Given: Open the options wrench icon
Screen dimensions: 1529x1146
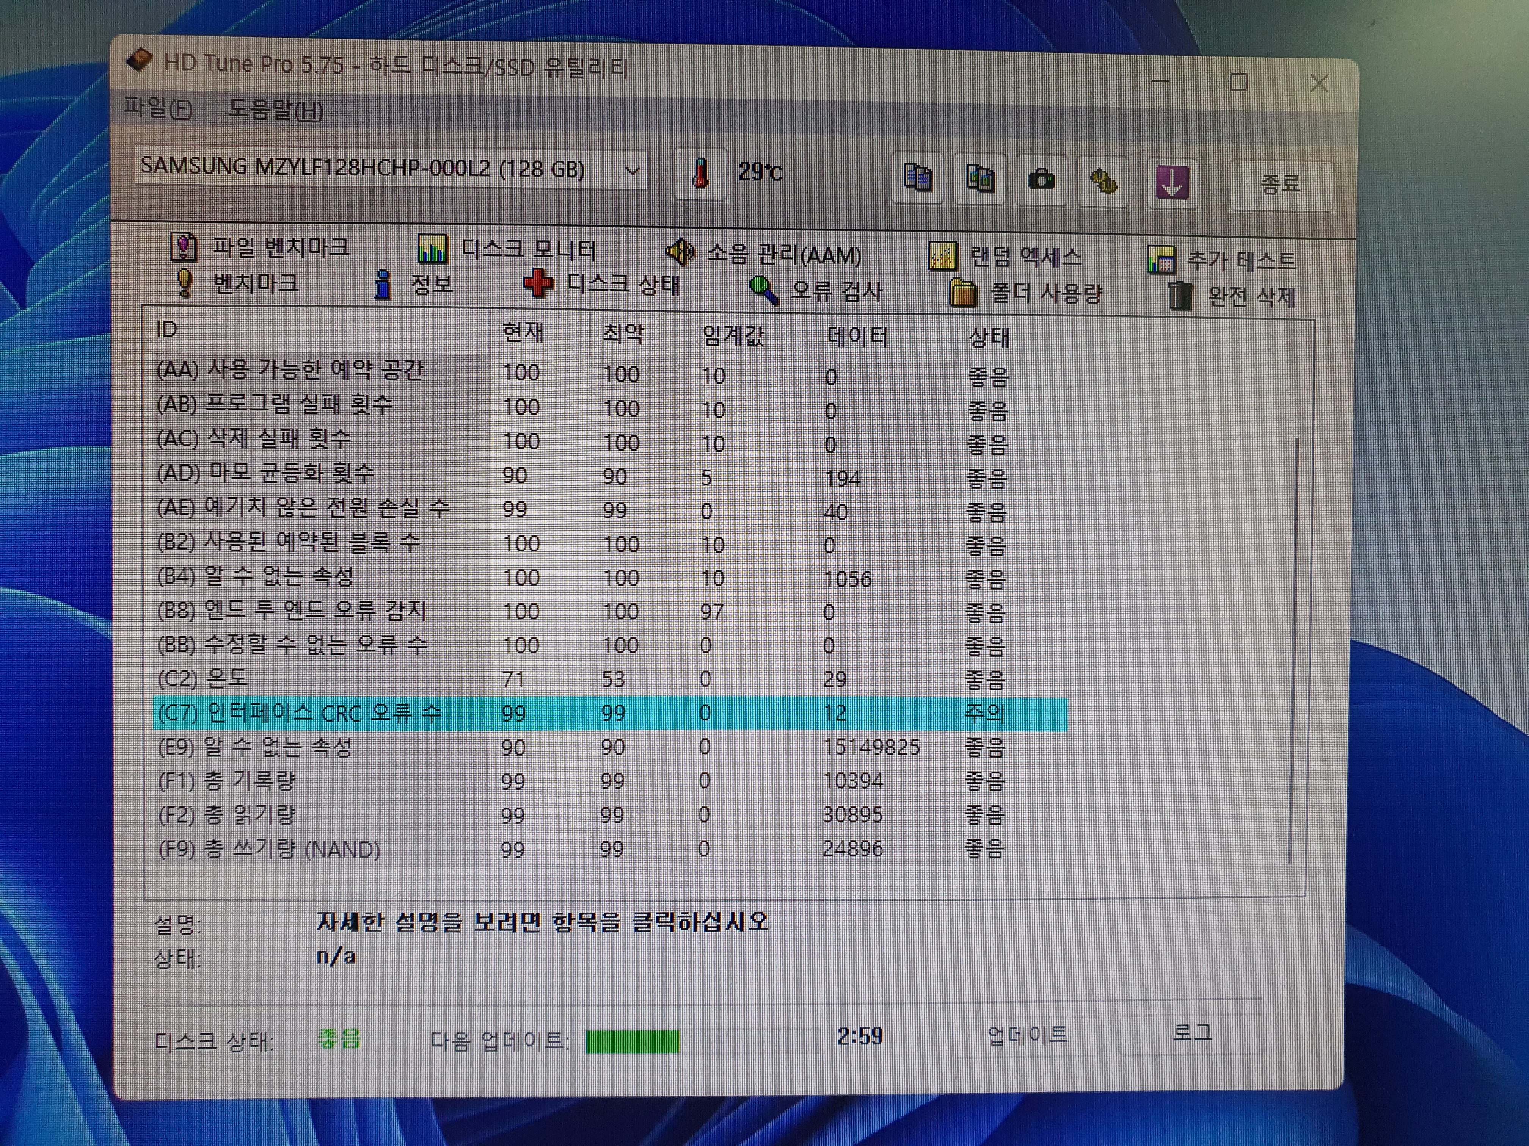Looking at the screenshot, I should tap(1103, 182).
